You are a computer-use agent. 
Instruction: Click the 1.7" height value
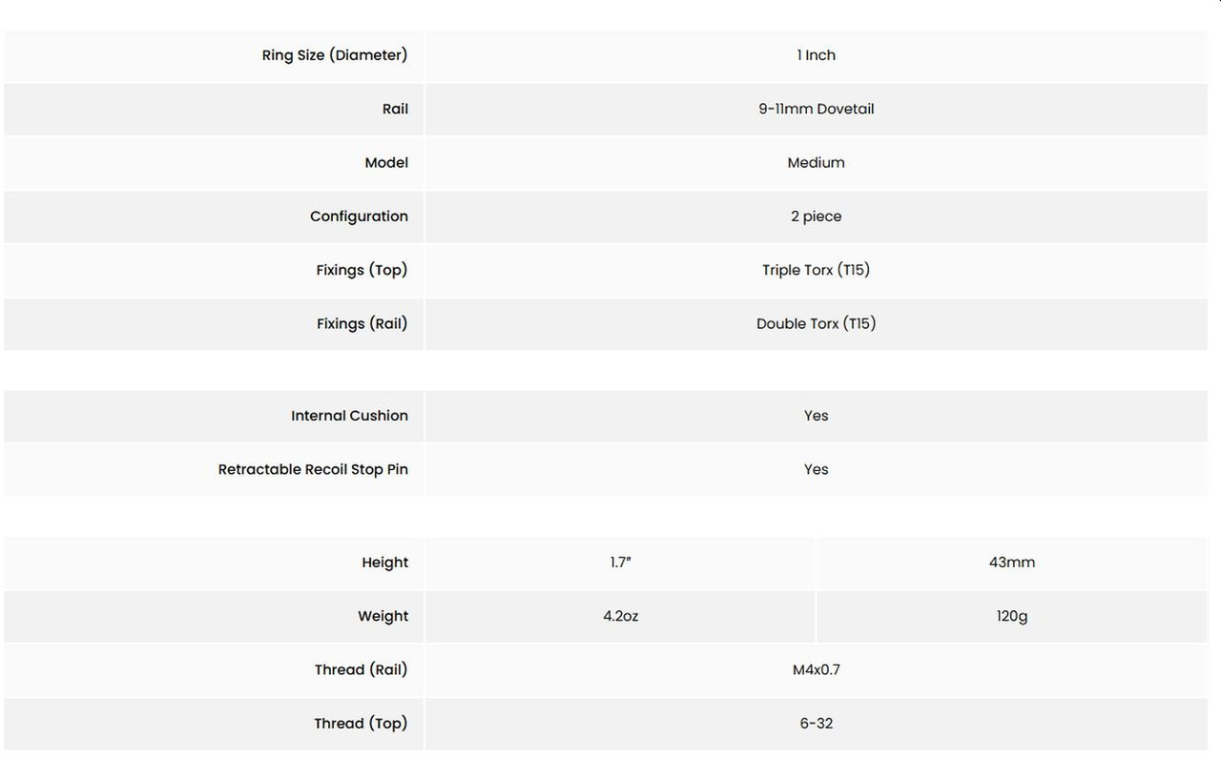[621, 563]
